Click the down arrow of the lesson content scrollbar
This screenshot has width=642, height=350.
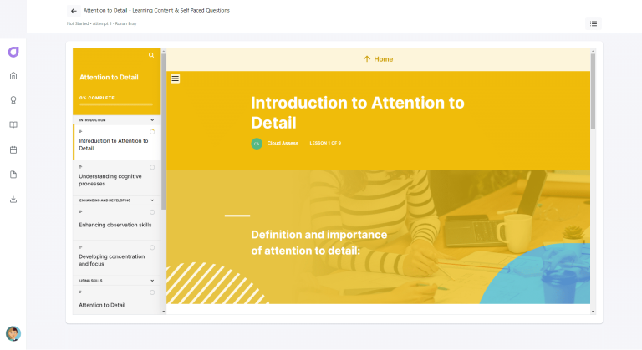pos(593,312)
